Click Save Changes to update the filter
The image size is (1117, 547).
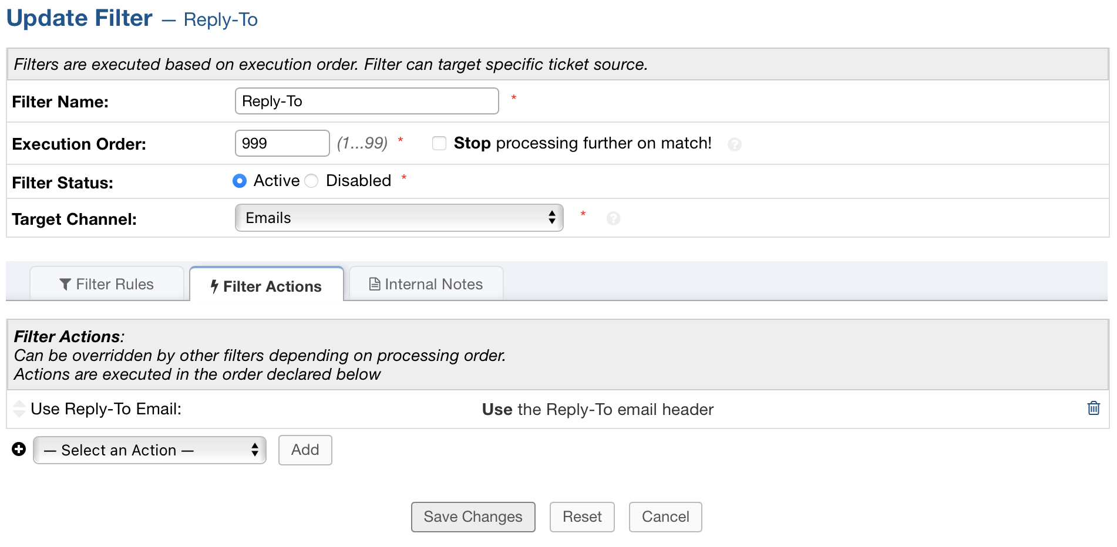(x=473, y=517)
